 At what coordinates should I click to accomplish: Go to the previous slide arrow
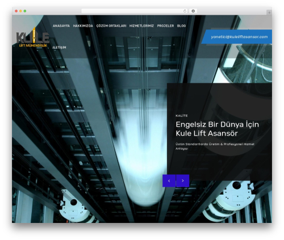click(x=169, y=181)
